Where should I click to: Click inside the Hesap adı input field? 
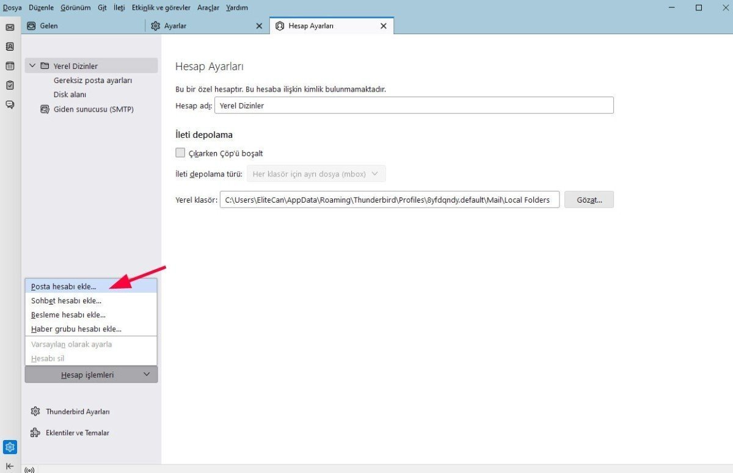click(x=366, y=105)
